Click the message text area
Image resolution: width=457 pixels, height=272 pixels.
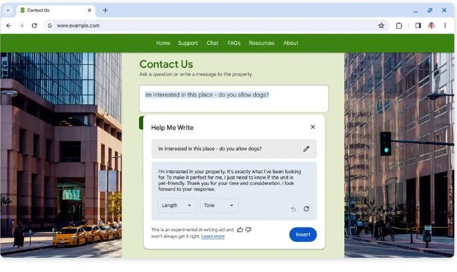point(234,98)
